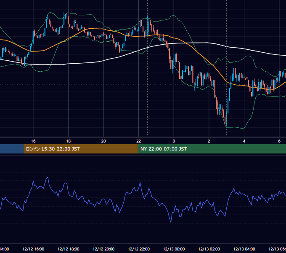Click the 4 hour label on the price chart axis
The height and width of the screenshot is (253, 286).
[x=244, y=141]
